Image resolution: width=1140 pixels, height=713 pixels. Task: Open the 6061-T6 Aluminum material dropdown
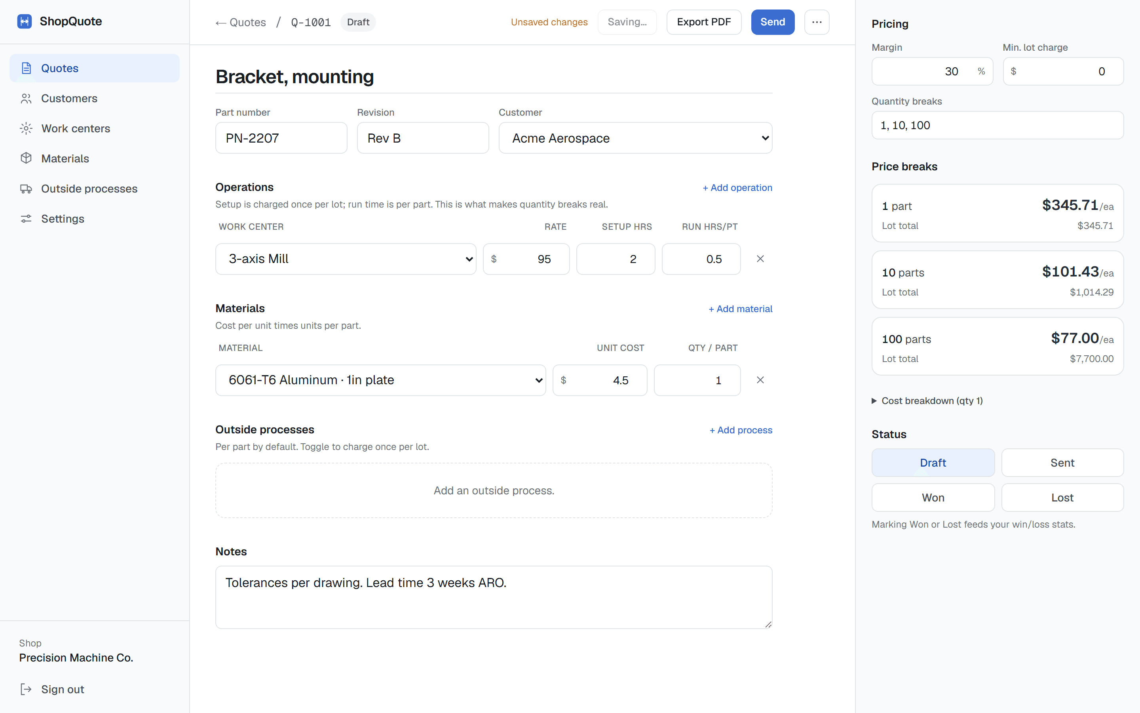pos(381,380)
